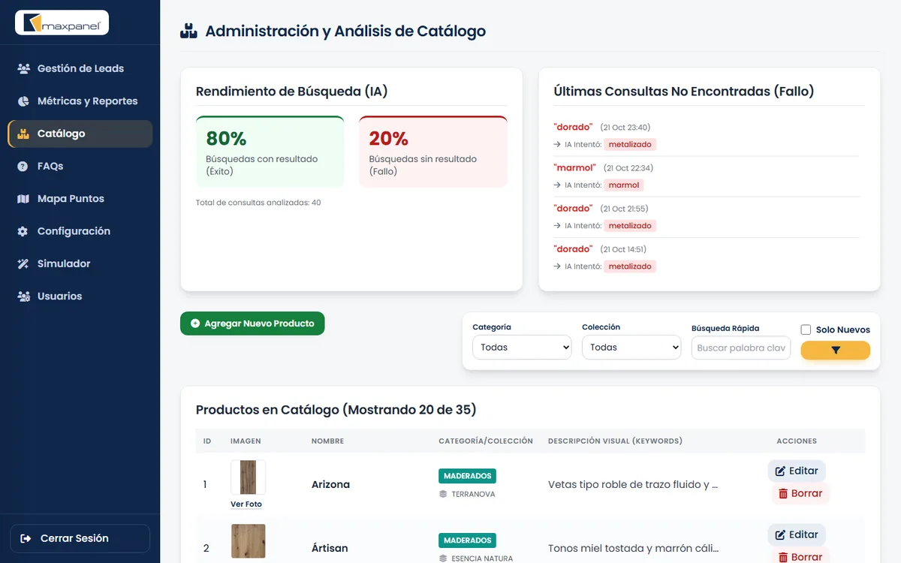Open the Ártisan product thumbnail
Image resolution: width=901 pixels, height=563 pixels.
(x=248, y=541)
